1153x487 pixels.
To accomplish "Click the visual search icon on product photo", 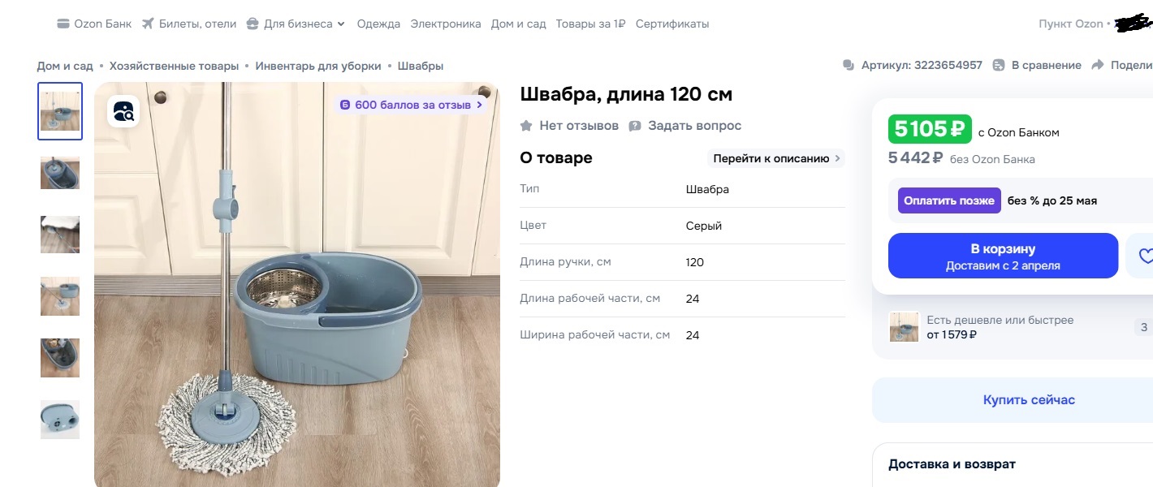I will (124, 111).
